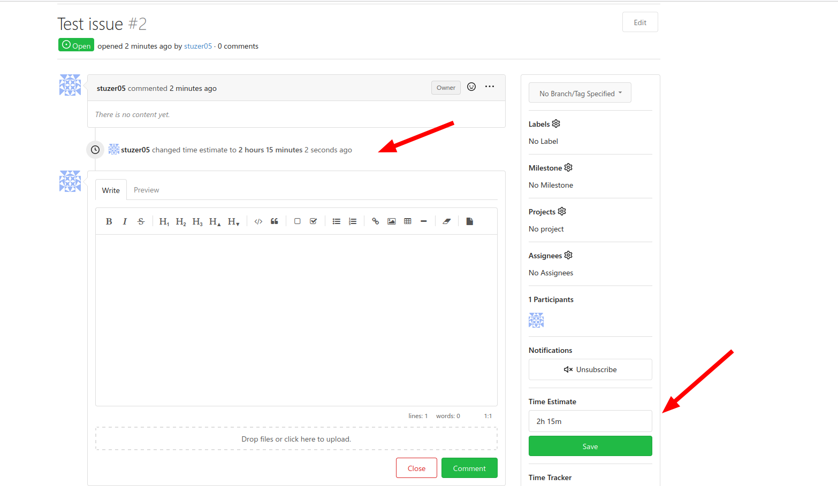
Task: Click the 'There is no content yet.' text
Action: click(x=133, y=114)
